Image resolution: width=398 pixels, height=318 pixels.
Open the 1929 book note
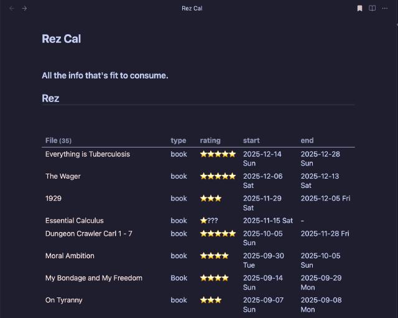(x=53, y=199)
